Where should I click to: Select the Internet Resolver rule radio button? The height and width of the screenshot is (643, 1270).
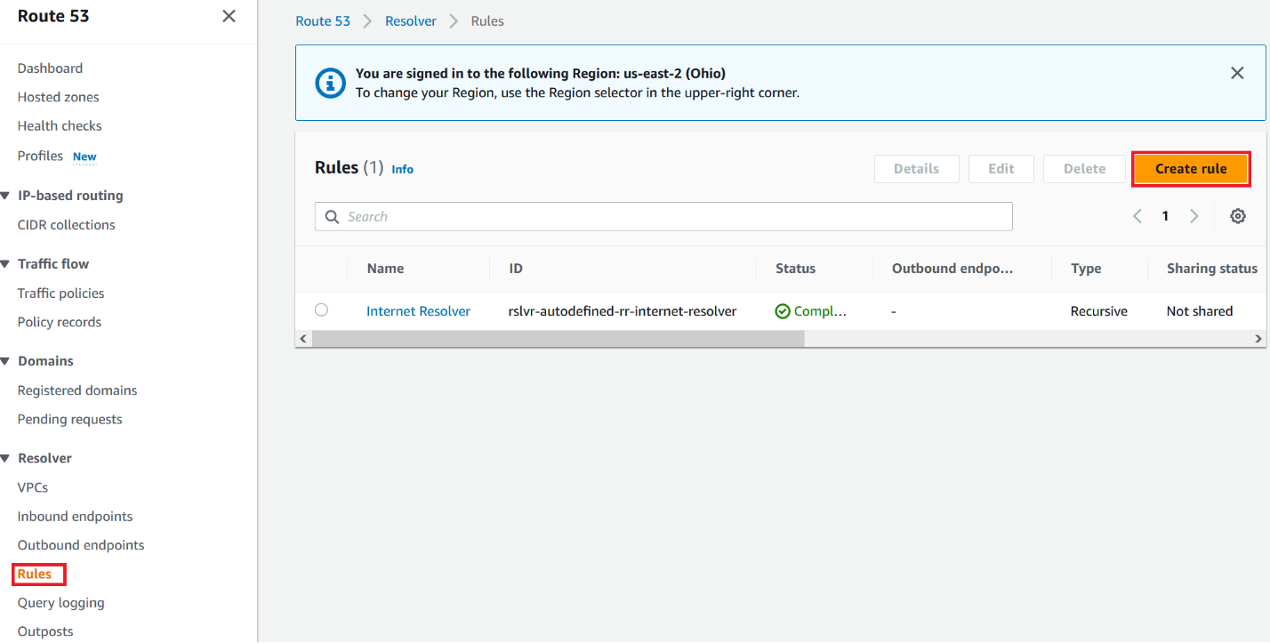[321, 309]
